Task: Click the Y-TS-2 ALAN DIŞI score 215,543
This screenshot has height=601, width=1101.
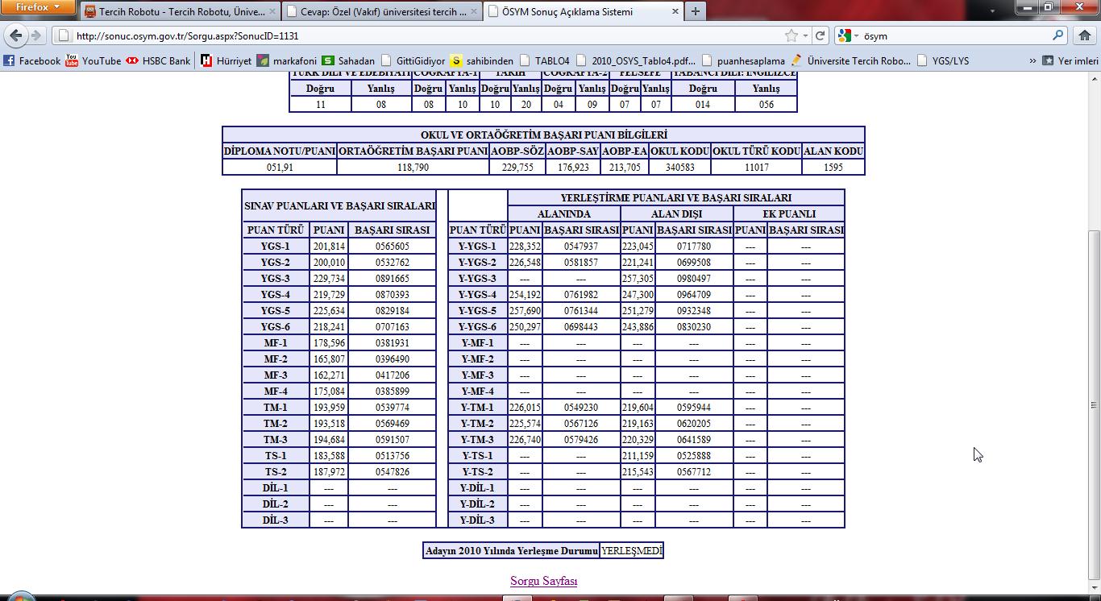Action: (638, 472)
